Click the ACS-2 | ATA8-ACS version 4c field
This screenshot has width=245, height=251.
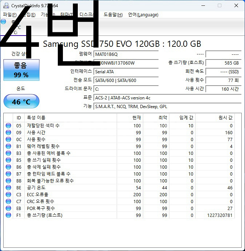(x=167, y=98)
